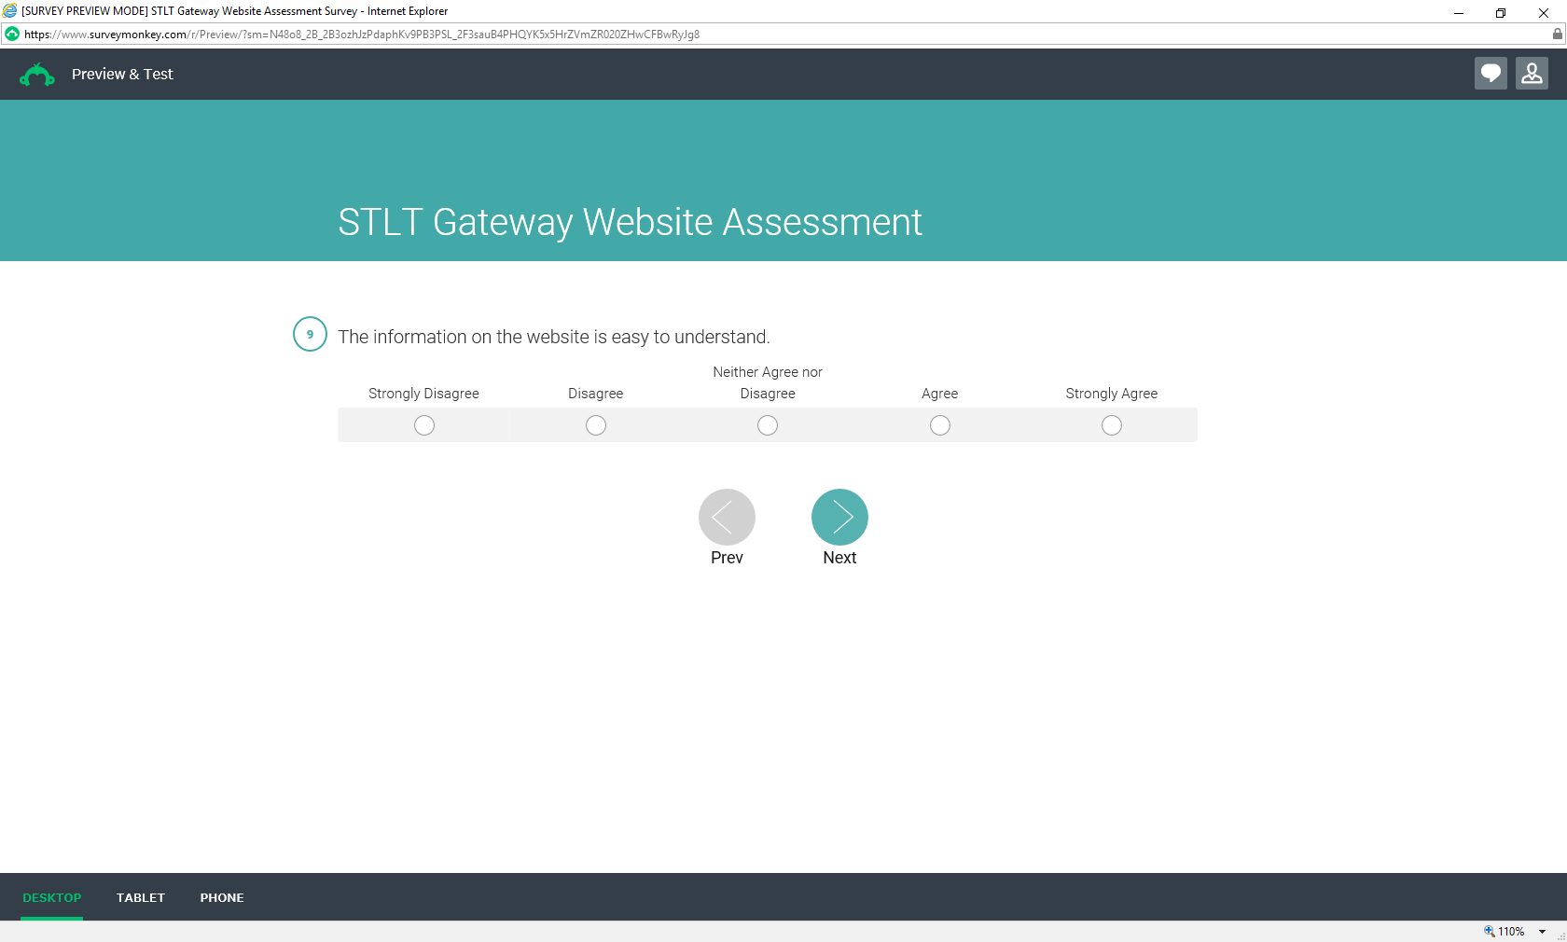Select Neither Agree nor Disagree radio
This screenshot has height=942, width=1567.
pos(768,425)
